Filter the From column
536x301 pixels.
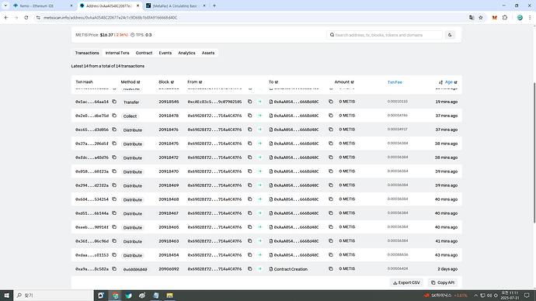[200, 82]
